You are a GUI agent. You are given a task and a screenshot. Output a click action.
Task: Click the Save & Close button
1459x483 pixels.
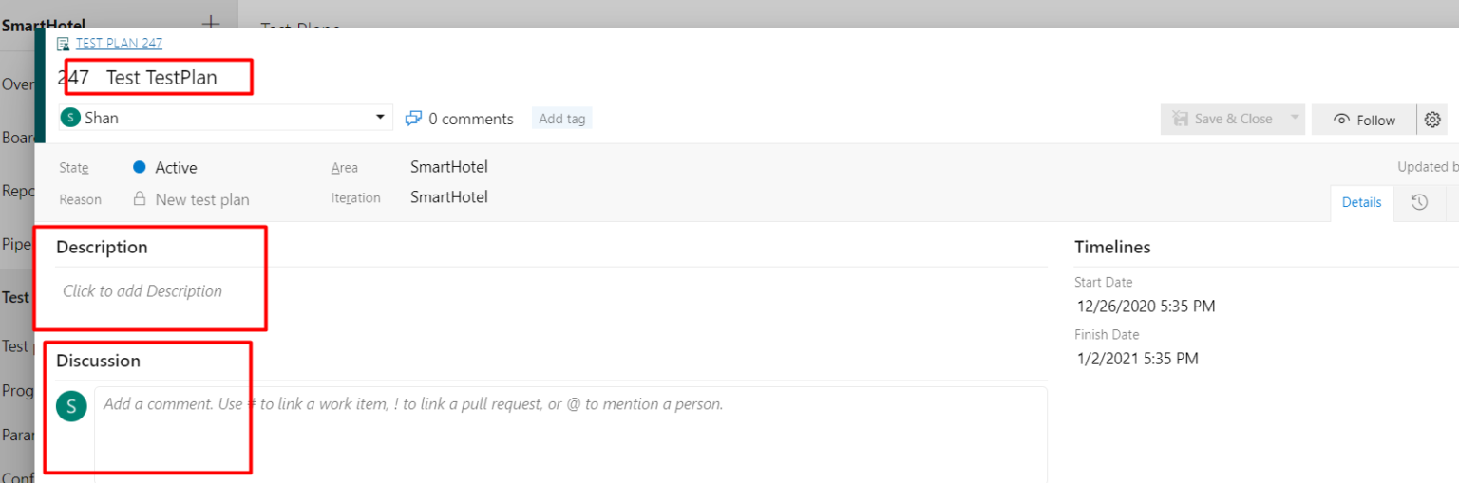1223,119
